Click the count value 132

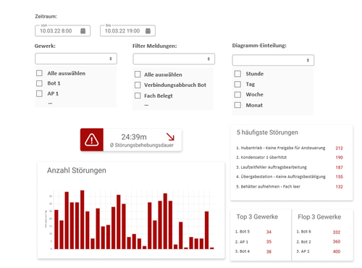click(339, 187)
